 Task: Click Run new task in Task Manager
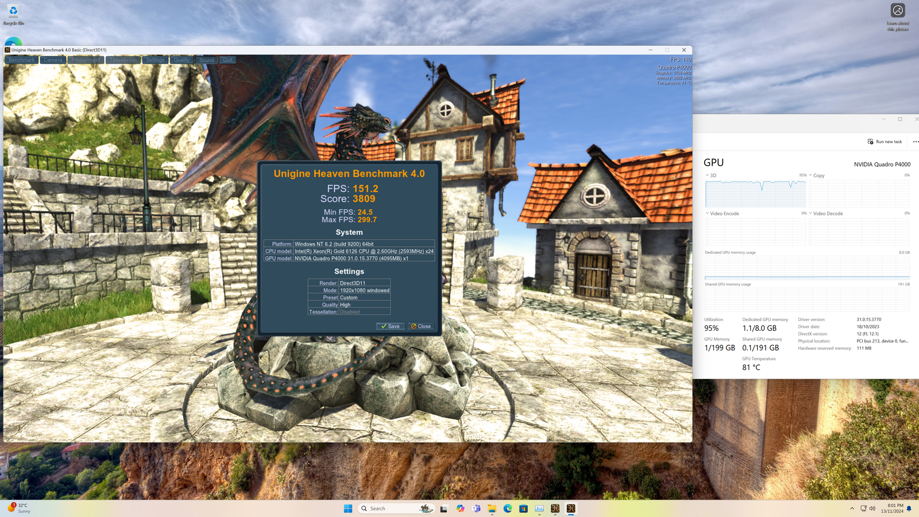click(885, 141)
